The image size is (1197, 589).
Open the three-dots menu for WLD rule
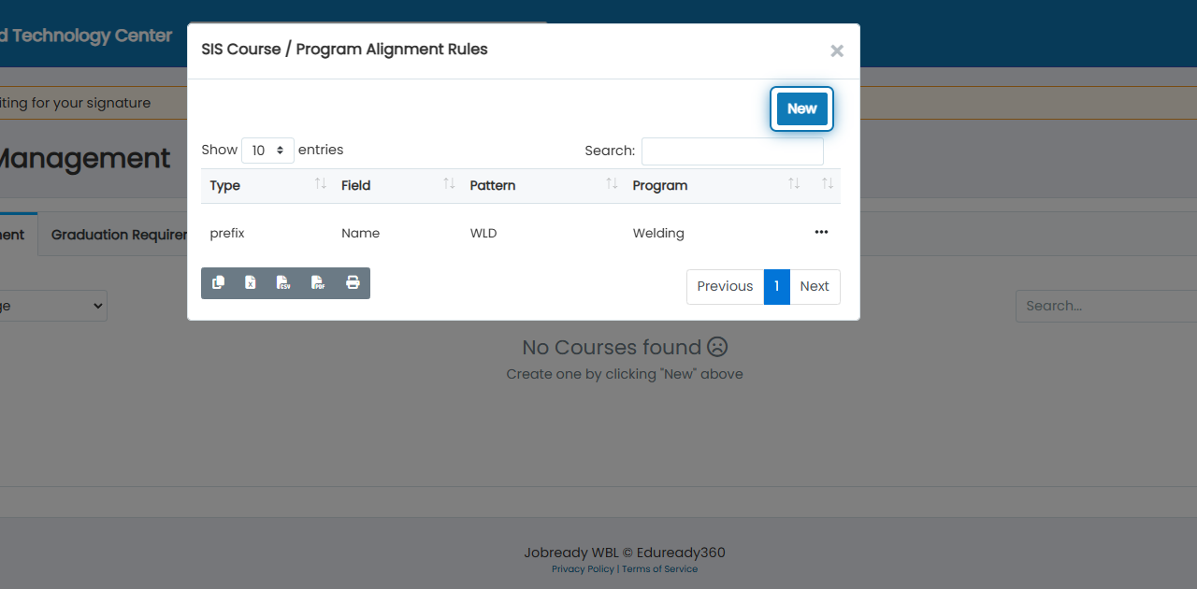[x=821, y=232]
